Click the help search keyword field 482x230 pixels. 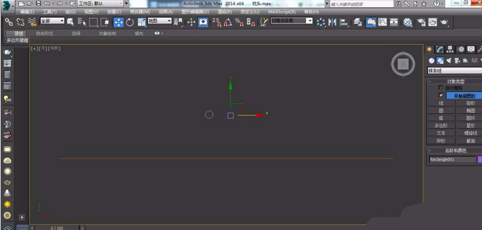click(362, 4)
